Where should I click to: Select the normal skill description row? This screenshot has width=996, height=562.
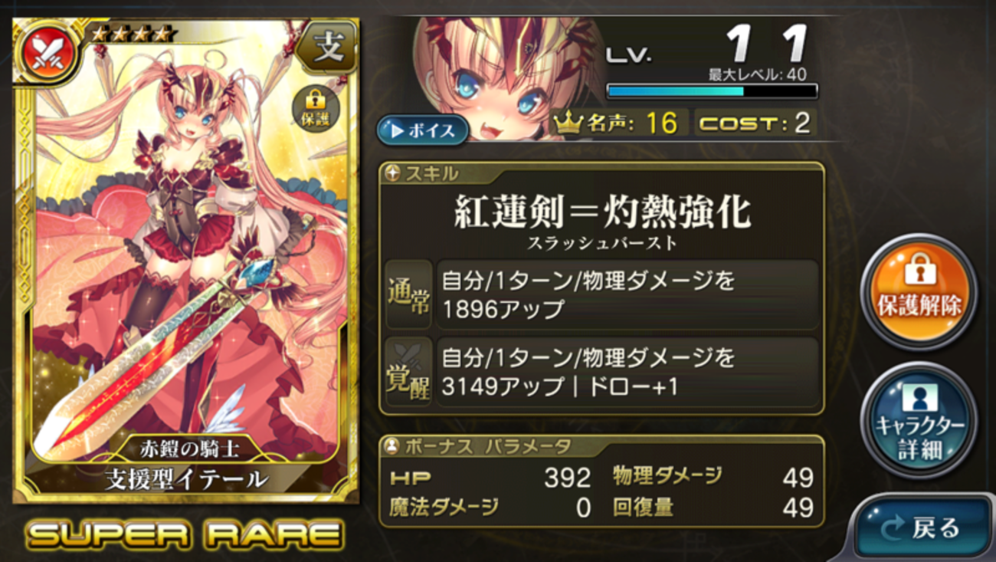pos(627,294)
